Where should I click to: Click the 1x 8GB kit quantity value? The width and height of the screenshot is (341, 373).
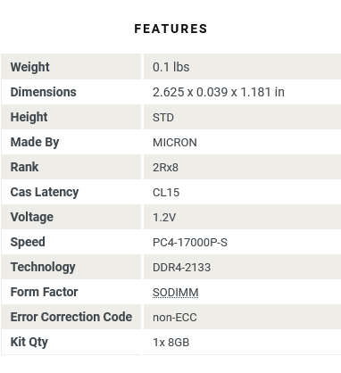coord(171,343)
